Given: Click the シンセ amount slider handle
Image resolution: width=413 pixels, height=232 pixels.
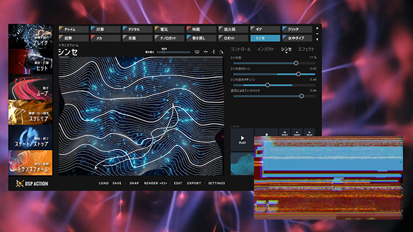Looking at the screenshot, I should (296, 63).
